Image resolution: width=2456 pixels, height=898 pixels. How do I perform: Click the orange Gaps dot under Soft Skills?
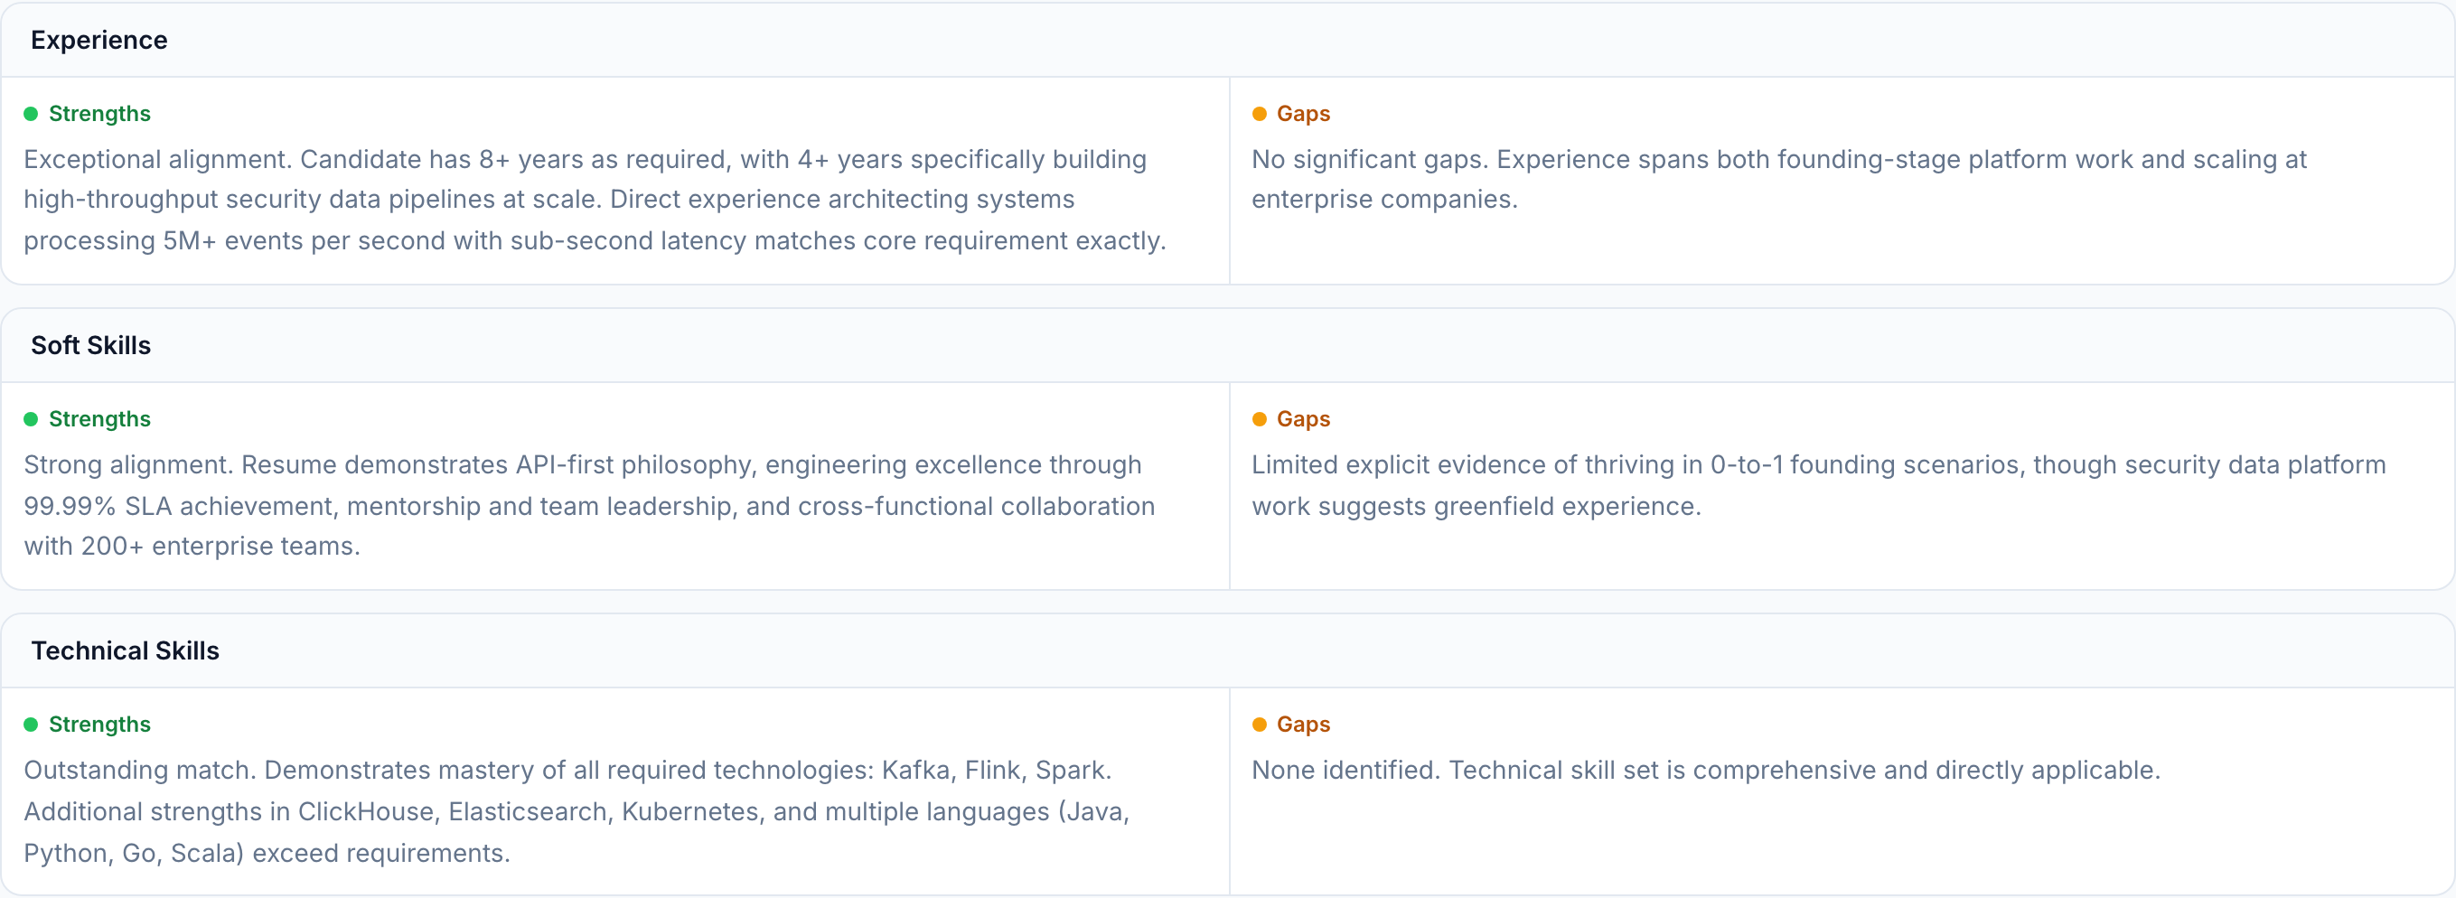1259,419
